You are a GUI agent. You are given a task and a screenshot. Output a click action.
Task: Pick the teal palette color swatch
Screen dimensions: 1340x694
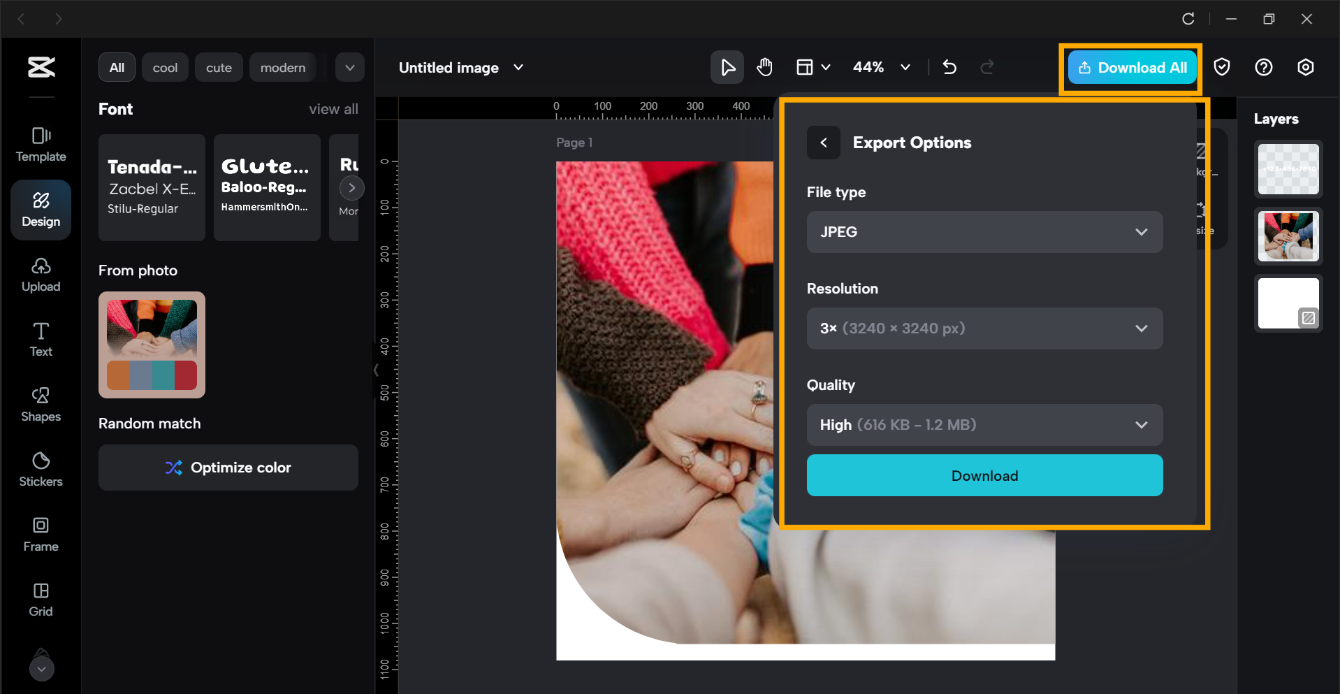point(163,375)
